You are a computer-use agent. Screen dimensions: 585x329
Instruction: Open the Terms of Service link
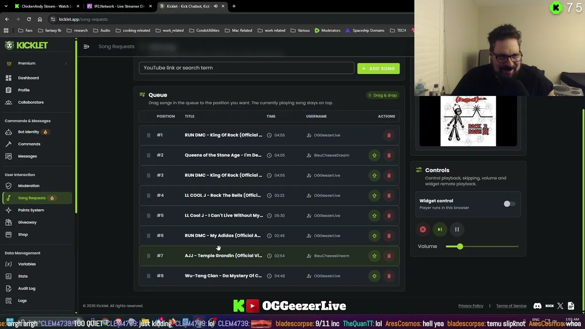[x=511, y=306]
